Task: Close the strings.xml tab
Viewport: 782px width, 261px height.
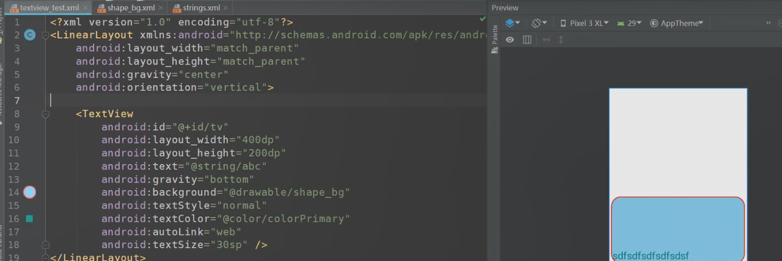Action: pos(226,8)
